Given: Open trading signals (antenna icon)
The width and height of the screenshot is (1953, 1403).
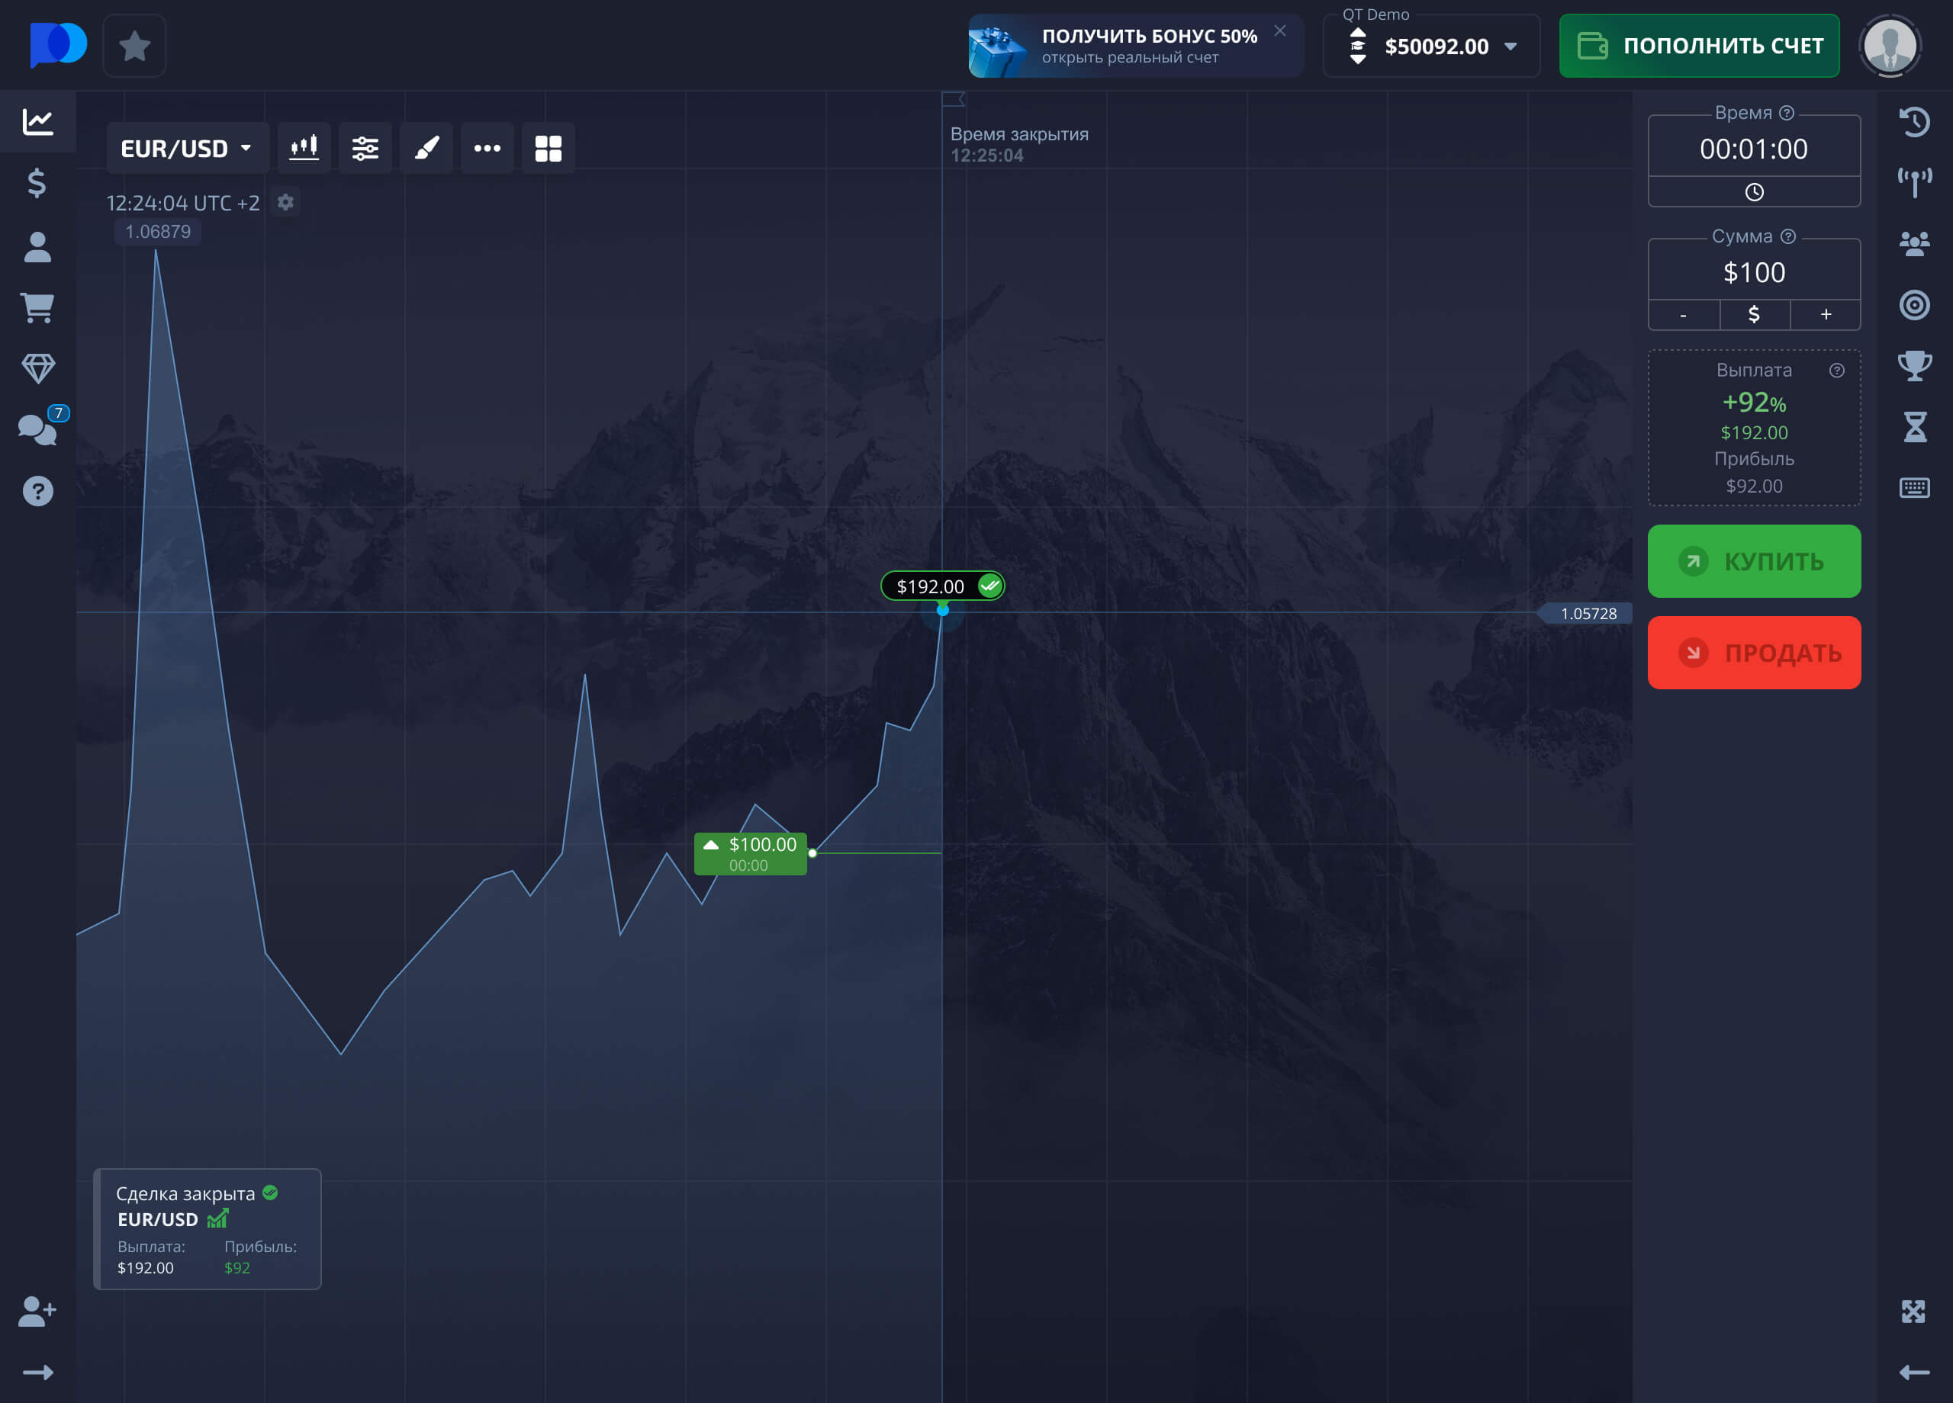Looking at the screenshot, I should (1915, 182).
